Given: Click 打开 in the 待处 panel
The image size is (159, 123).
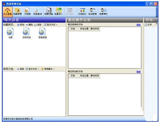Looking at the screenshot, I should [148, 25].
